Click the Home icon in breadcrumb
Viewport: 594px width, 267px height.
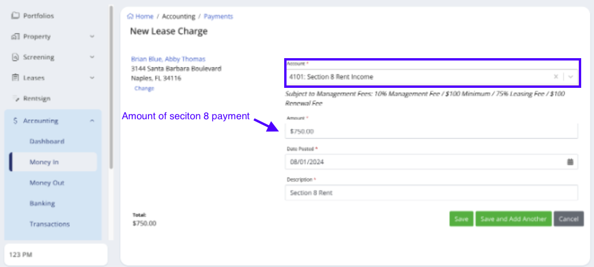(x=130, y=16)
